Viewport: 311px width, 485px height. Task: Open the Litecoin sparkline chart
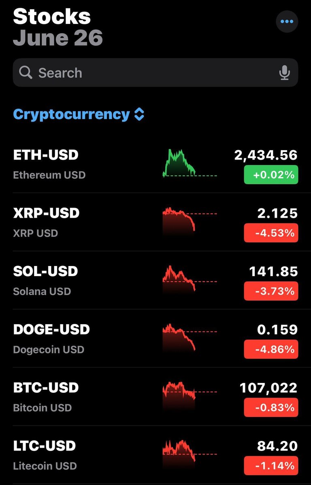[x=190, y=451]
